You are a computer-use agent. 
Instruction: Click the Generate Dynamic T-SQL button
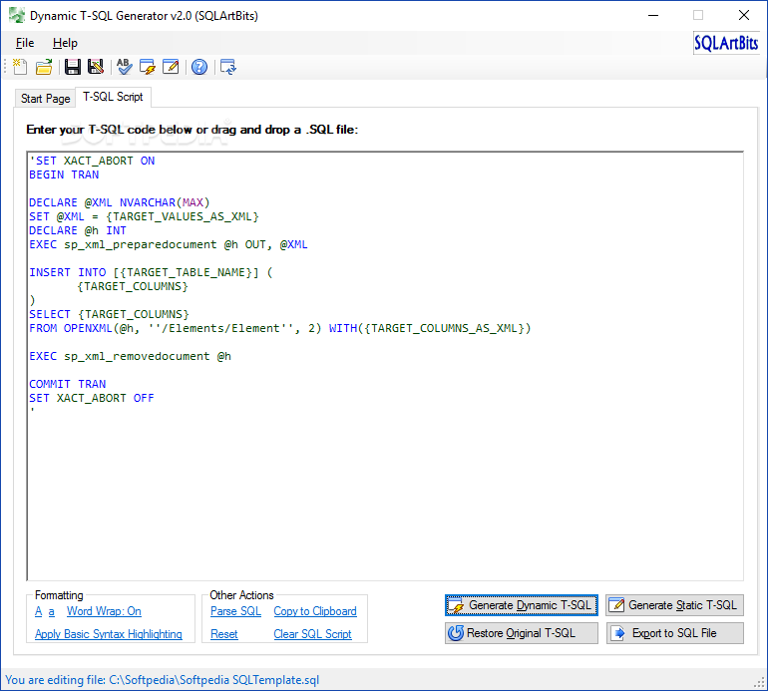522,605
